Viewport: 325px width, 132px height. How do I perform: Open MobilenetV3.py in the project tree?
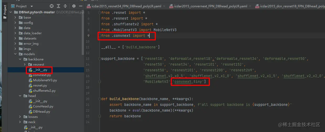tap(45, 80)
